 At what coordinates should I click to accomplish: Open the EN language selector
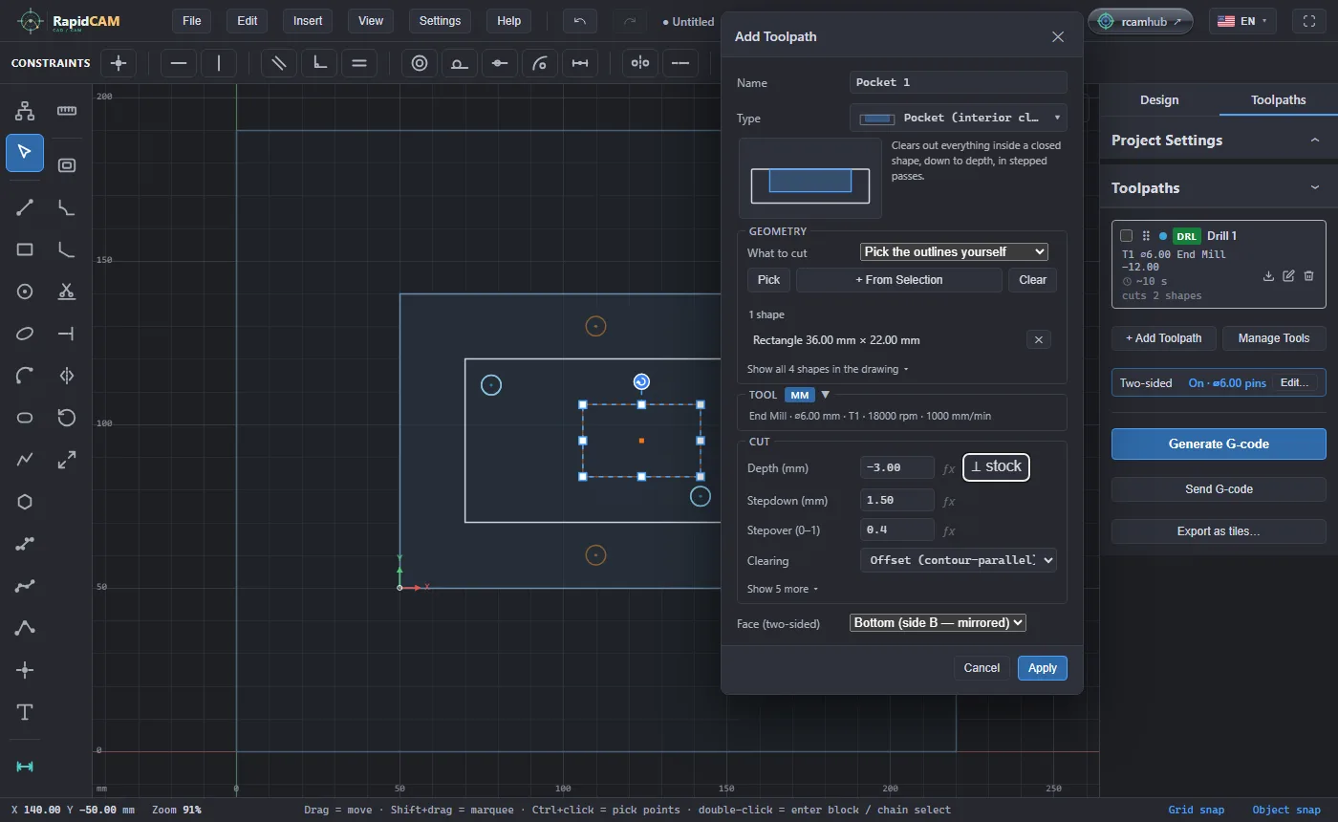[x=1242, y=21]
